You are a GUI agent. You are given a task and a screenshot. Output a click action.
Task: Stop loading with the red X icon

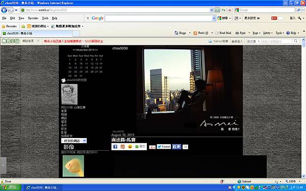pyautogui.click(x=230, y=10)
